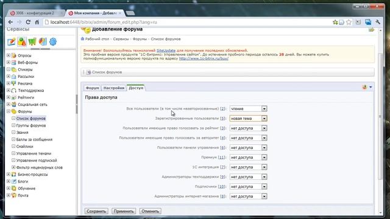This screenshot has width=390, height=219.
Task: Expand the Бизнес-процессы tree node
Action: [9, 175]
